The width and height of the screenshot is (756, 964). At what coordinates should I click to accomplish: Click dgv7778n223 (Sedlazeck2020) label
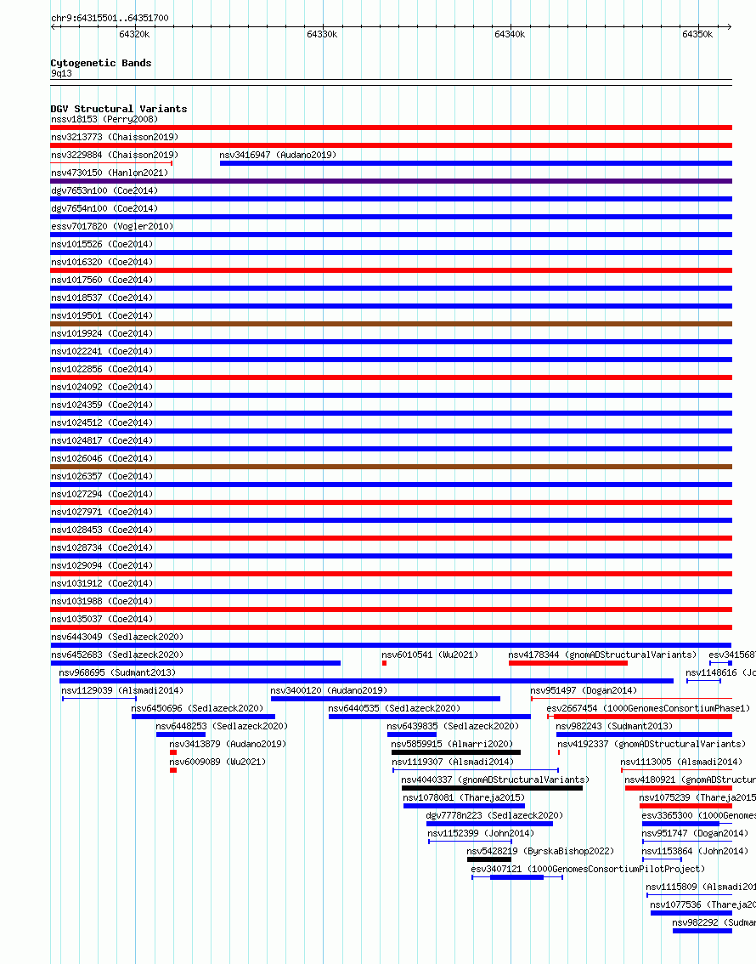pyautogui.click(x=494, y=814)
